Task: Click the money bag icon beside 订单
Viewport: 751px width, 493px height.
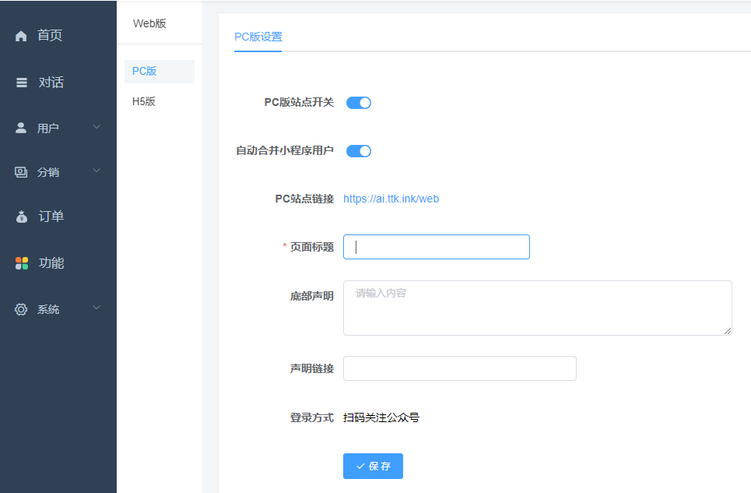Action: click(20, 217)
